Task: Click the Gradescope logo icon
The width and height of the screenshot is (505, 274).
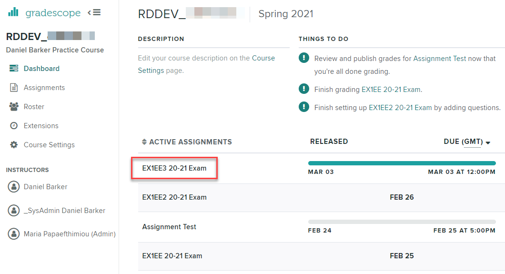Action: coord(13,12)
